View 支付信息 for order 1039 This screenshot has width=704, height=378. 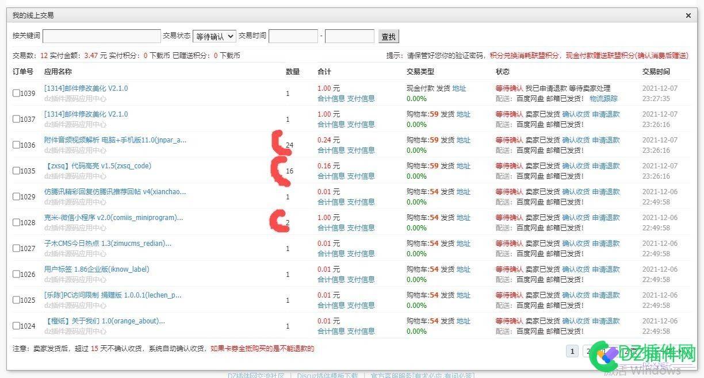pos(361,99)
